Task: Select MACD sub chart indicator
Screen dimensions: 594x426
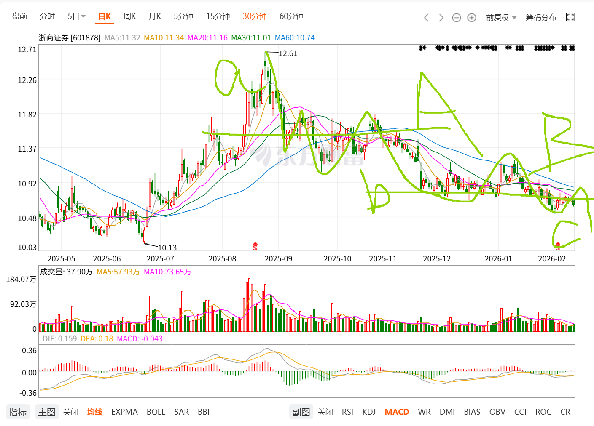Action: coord(397,412)
